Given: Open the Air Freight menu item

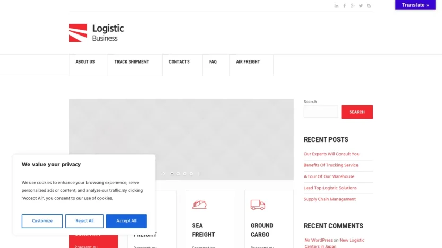Looking at the screenshot, I should (248, 62).
